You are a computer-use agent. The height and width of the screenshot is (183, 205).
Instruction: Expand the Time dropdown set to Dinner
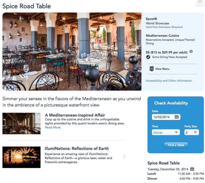coord(166,132)
